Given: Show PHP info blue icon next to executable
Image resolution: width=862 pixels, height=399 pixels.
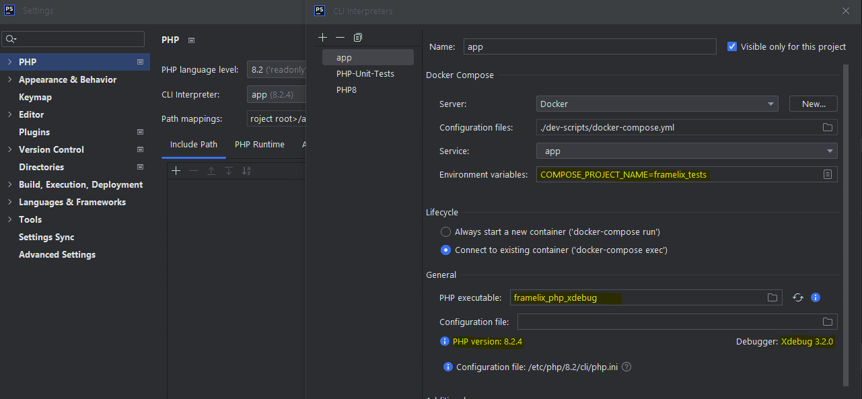Looking at the screenshot, I should pos(816,297).
